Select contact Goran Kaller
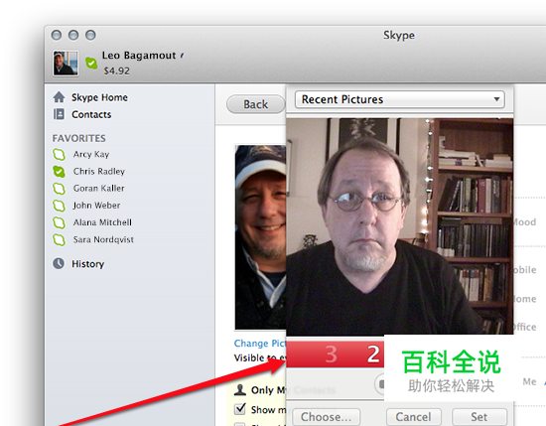This screenshot has width=546, height=426. 98,188
